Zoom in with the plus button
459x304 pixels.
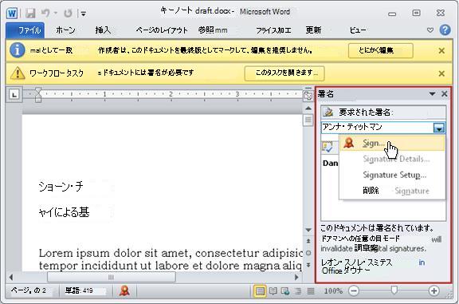(433, 290)
